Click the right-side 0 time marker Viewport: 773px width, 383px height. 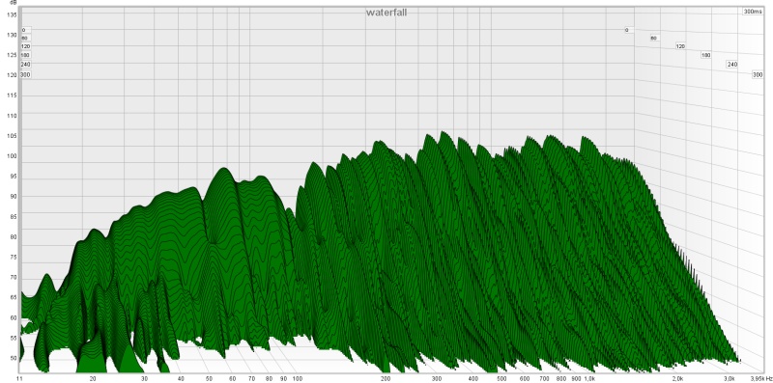click(x=626, y=30)
